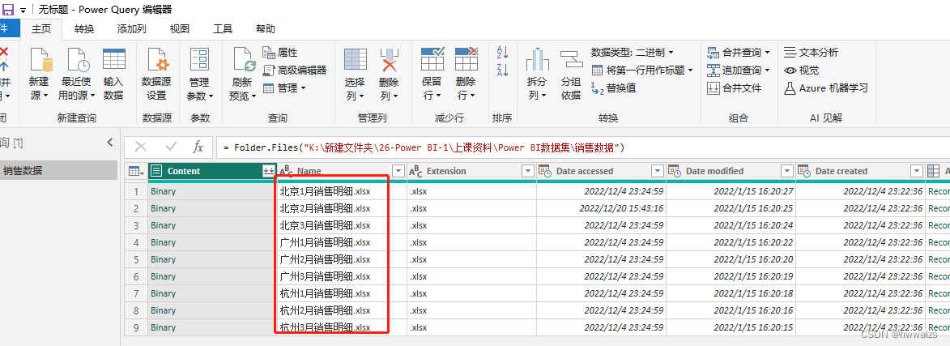
Task: Click the 删除列 icon
Action: pyautogui.click(x=389, y=61)
